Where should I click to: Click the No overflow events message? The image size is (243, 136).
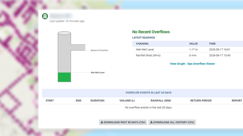149,108
